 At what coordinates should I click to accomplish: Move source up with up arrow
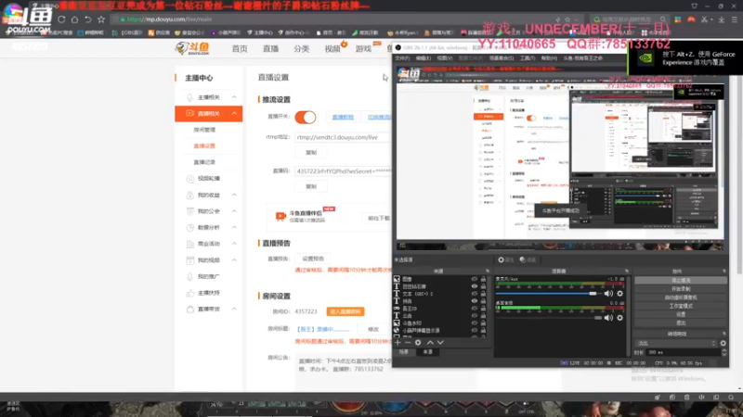pyautogui.click(x=430, y=342)
